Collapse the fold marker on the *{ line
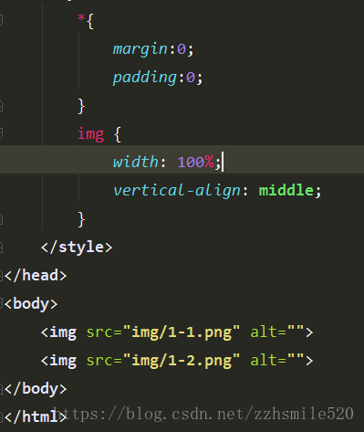The height and width of the screenshot is (432, 364). (1, 20)
